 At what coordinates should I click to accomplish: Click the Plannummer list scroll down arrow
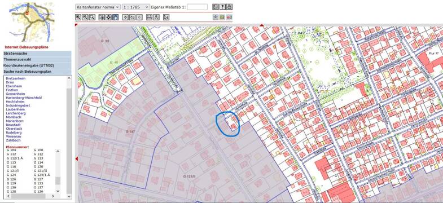58,191
